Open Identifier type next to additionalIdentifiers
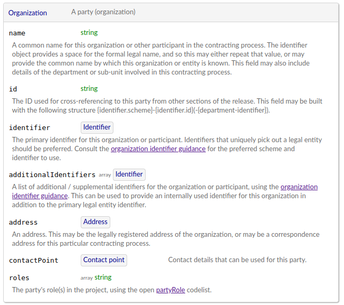Viewport: 344px width, 305px height. (129, 174)
